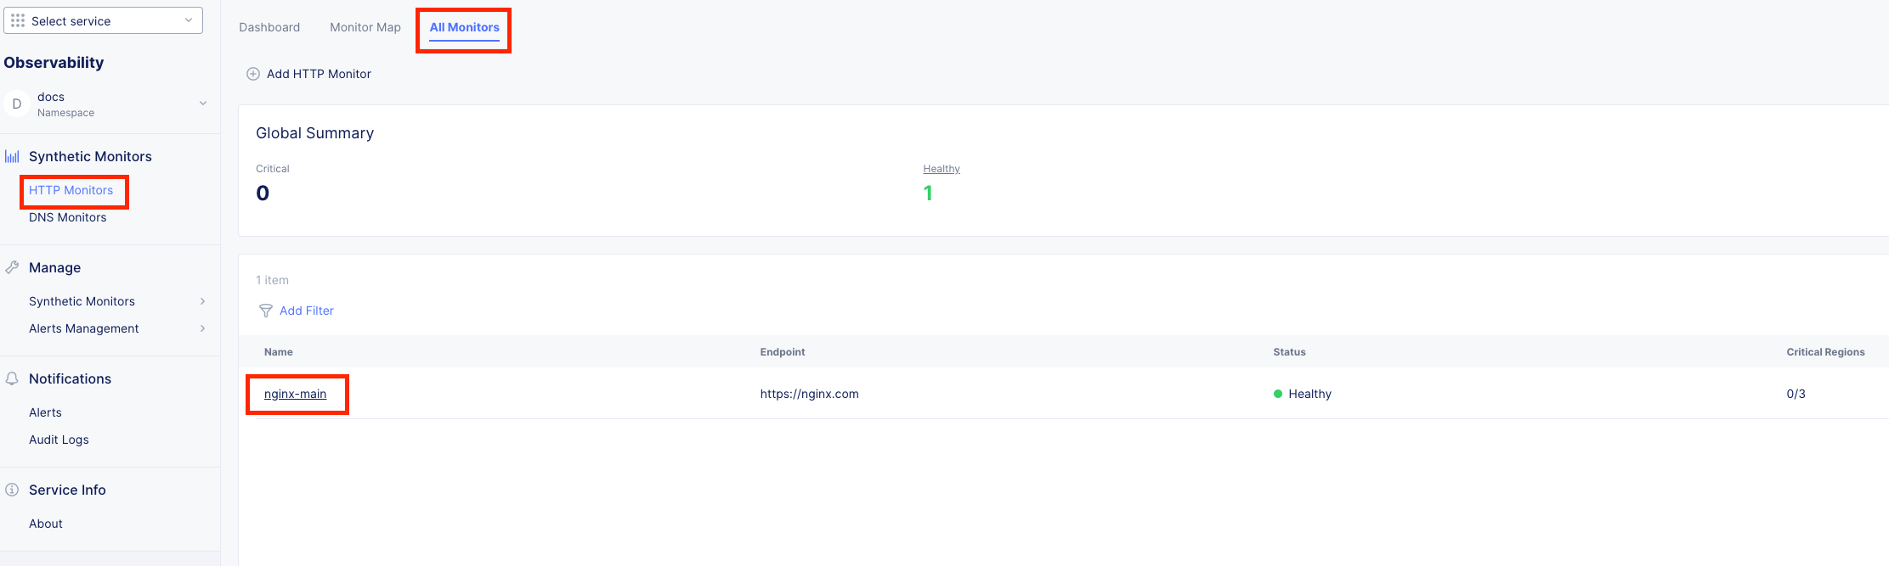Switch to the Dashboard tab
This screenshot has height=566, width=1889.
[x=269, y=27]
